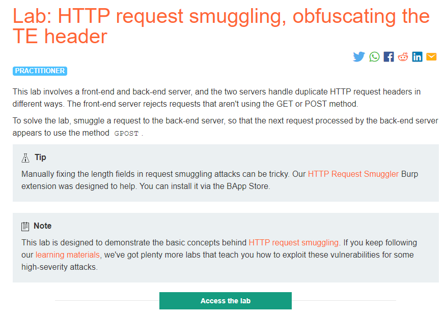Select the GPOST code snippet
Screen dimensions: 445x315
[x=126, y=133]
